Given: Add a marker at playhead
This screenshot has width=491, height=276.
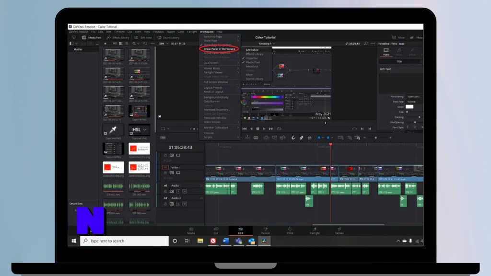Looking at the screenshot, I should click(x=328, y=138).
